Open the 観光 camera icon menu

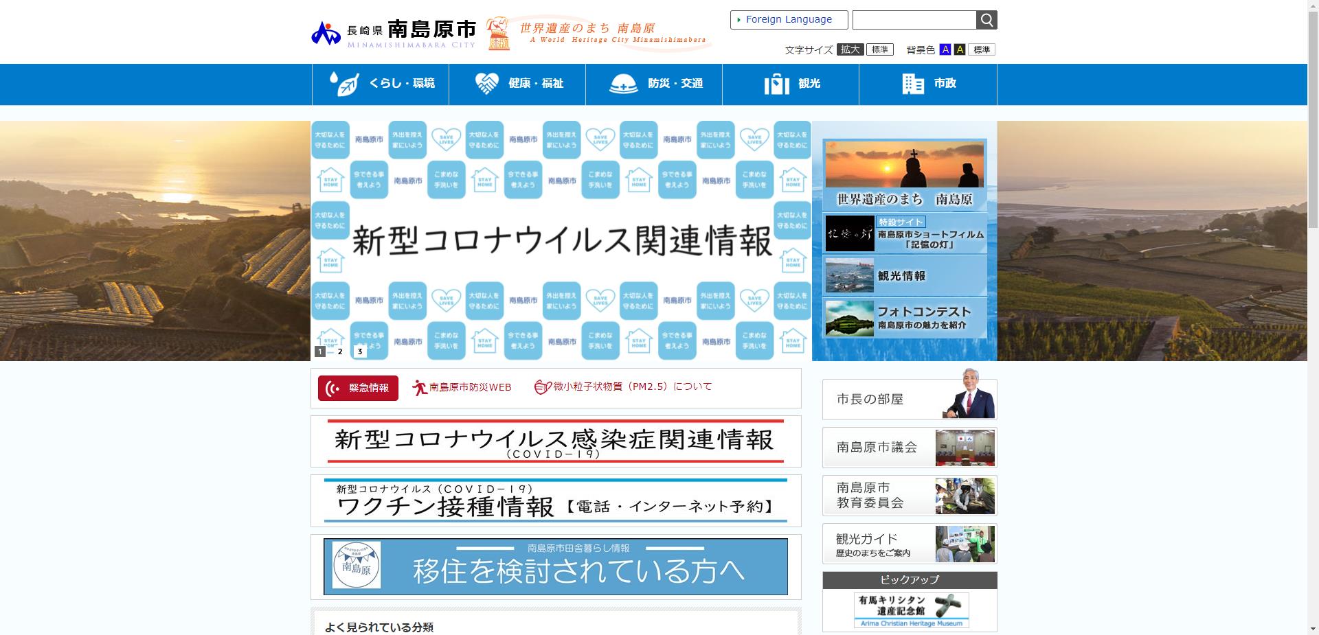tap(776, 84)
